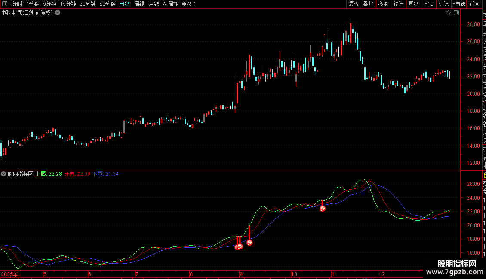
Task: Open the 画线 drawing tools
Action: click(413, 4)
